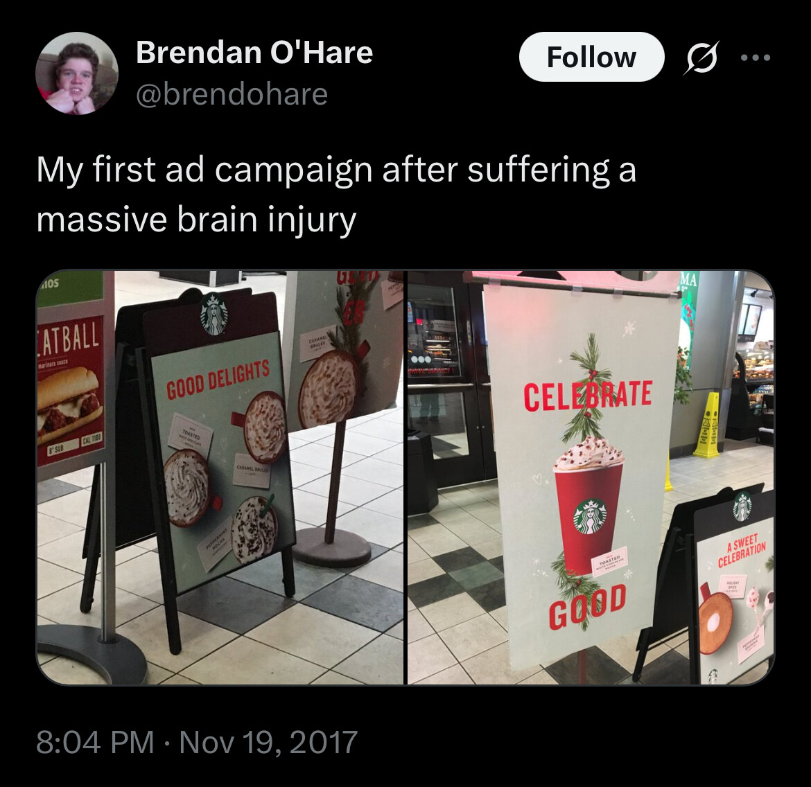Open Brendan O'Hare's profile avatar

[76, 73]
